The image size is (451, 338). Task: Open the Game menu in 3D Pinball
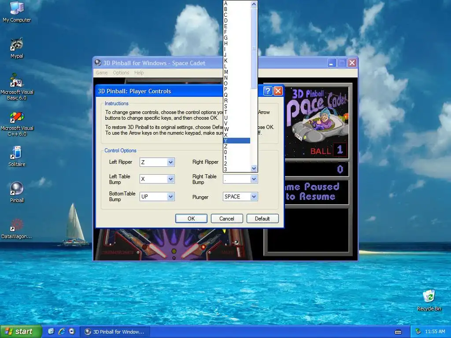[x=102, y=73]
